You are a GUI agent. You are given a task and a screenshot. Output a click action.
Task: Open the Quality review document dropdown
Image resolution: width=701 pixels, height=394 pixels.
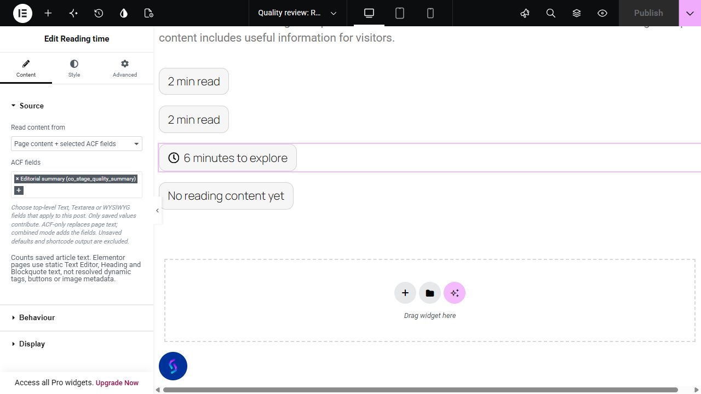(x=297, y=13)
